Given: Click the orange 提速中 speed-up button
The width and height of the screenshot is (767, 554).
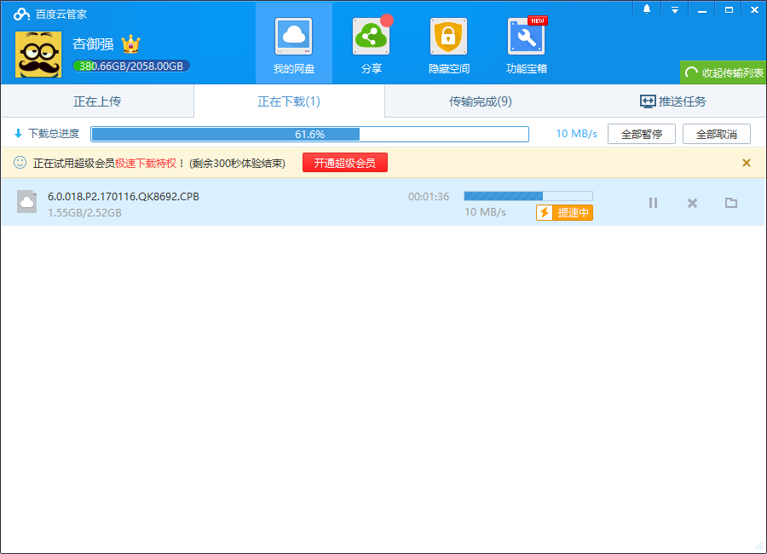Looking at the screenshot, I should (x=564, y=213).
